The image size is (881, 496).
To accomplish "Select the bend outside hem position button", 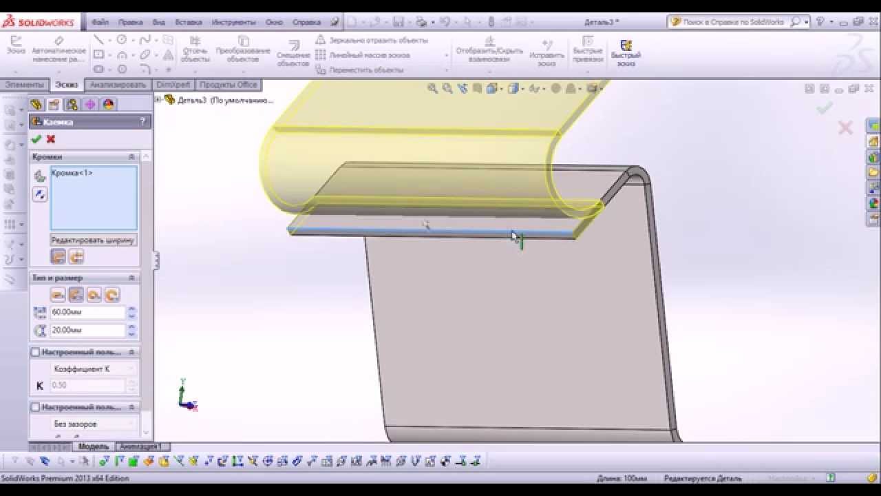I will [76, 257].
